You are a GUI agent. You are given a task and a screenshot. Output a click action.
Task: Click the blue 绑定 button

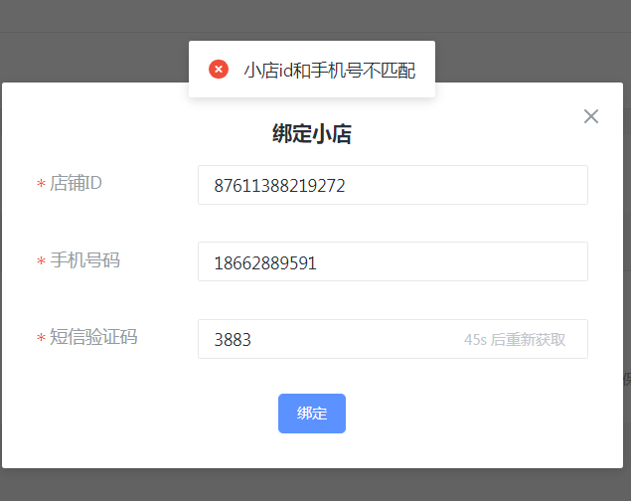click(x=312, y=414)
